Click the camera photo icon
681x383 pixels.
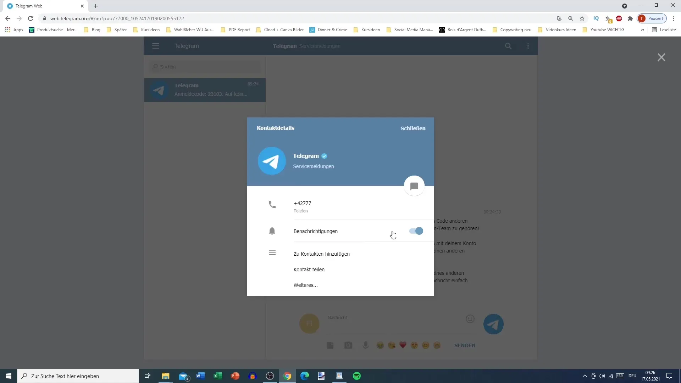point(348,345)
